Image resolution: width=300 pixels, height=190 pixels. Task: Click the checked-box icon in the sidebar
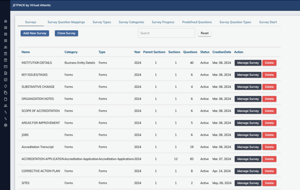pyautogui.click(x=6, y=80)
